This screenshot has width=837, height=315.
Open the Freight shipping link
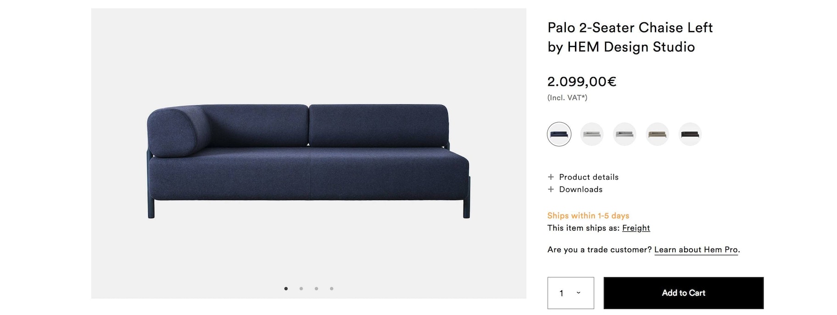pyautogui.click(x=636, y=228)
